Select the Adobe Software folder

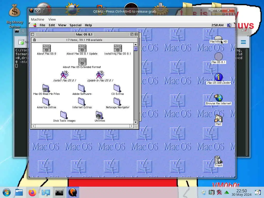(x=82, y=88)
